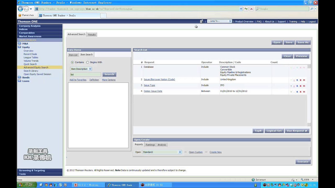Image resolution: width=335 pixels, height=188 pixels.
Task: Click M icon on Issue Date row
Action: (x=304, y=92)
